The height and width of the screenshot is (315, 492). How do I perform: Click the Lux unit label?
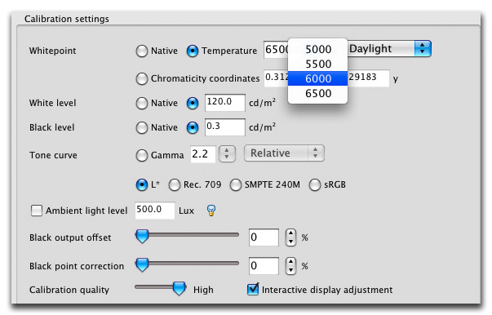(186, 211)
